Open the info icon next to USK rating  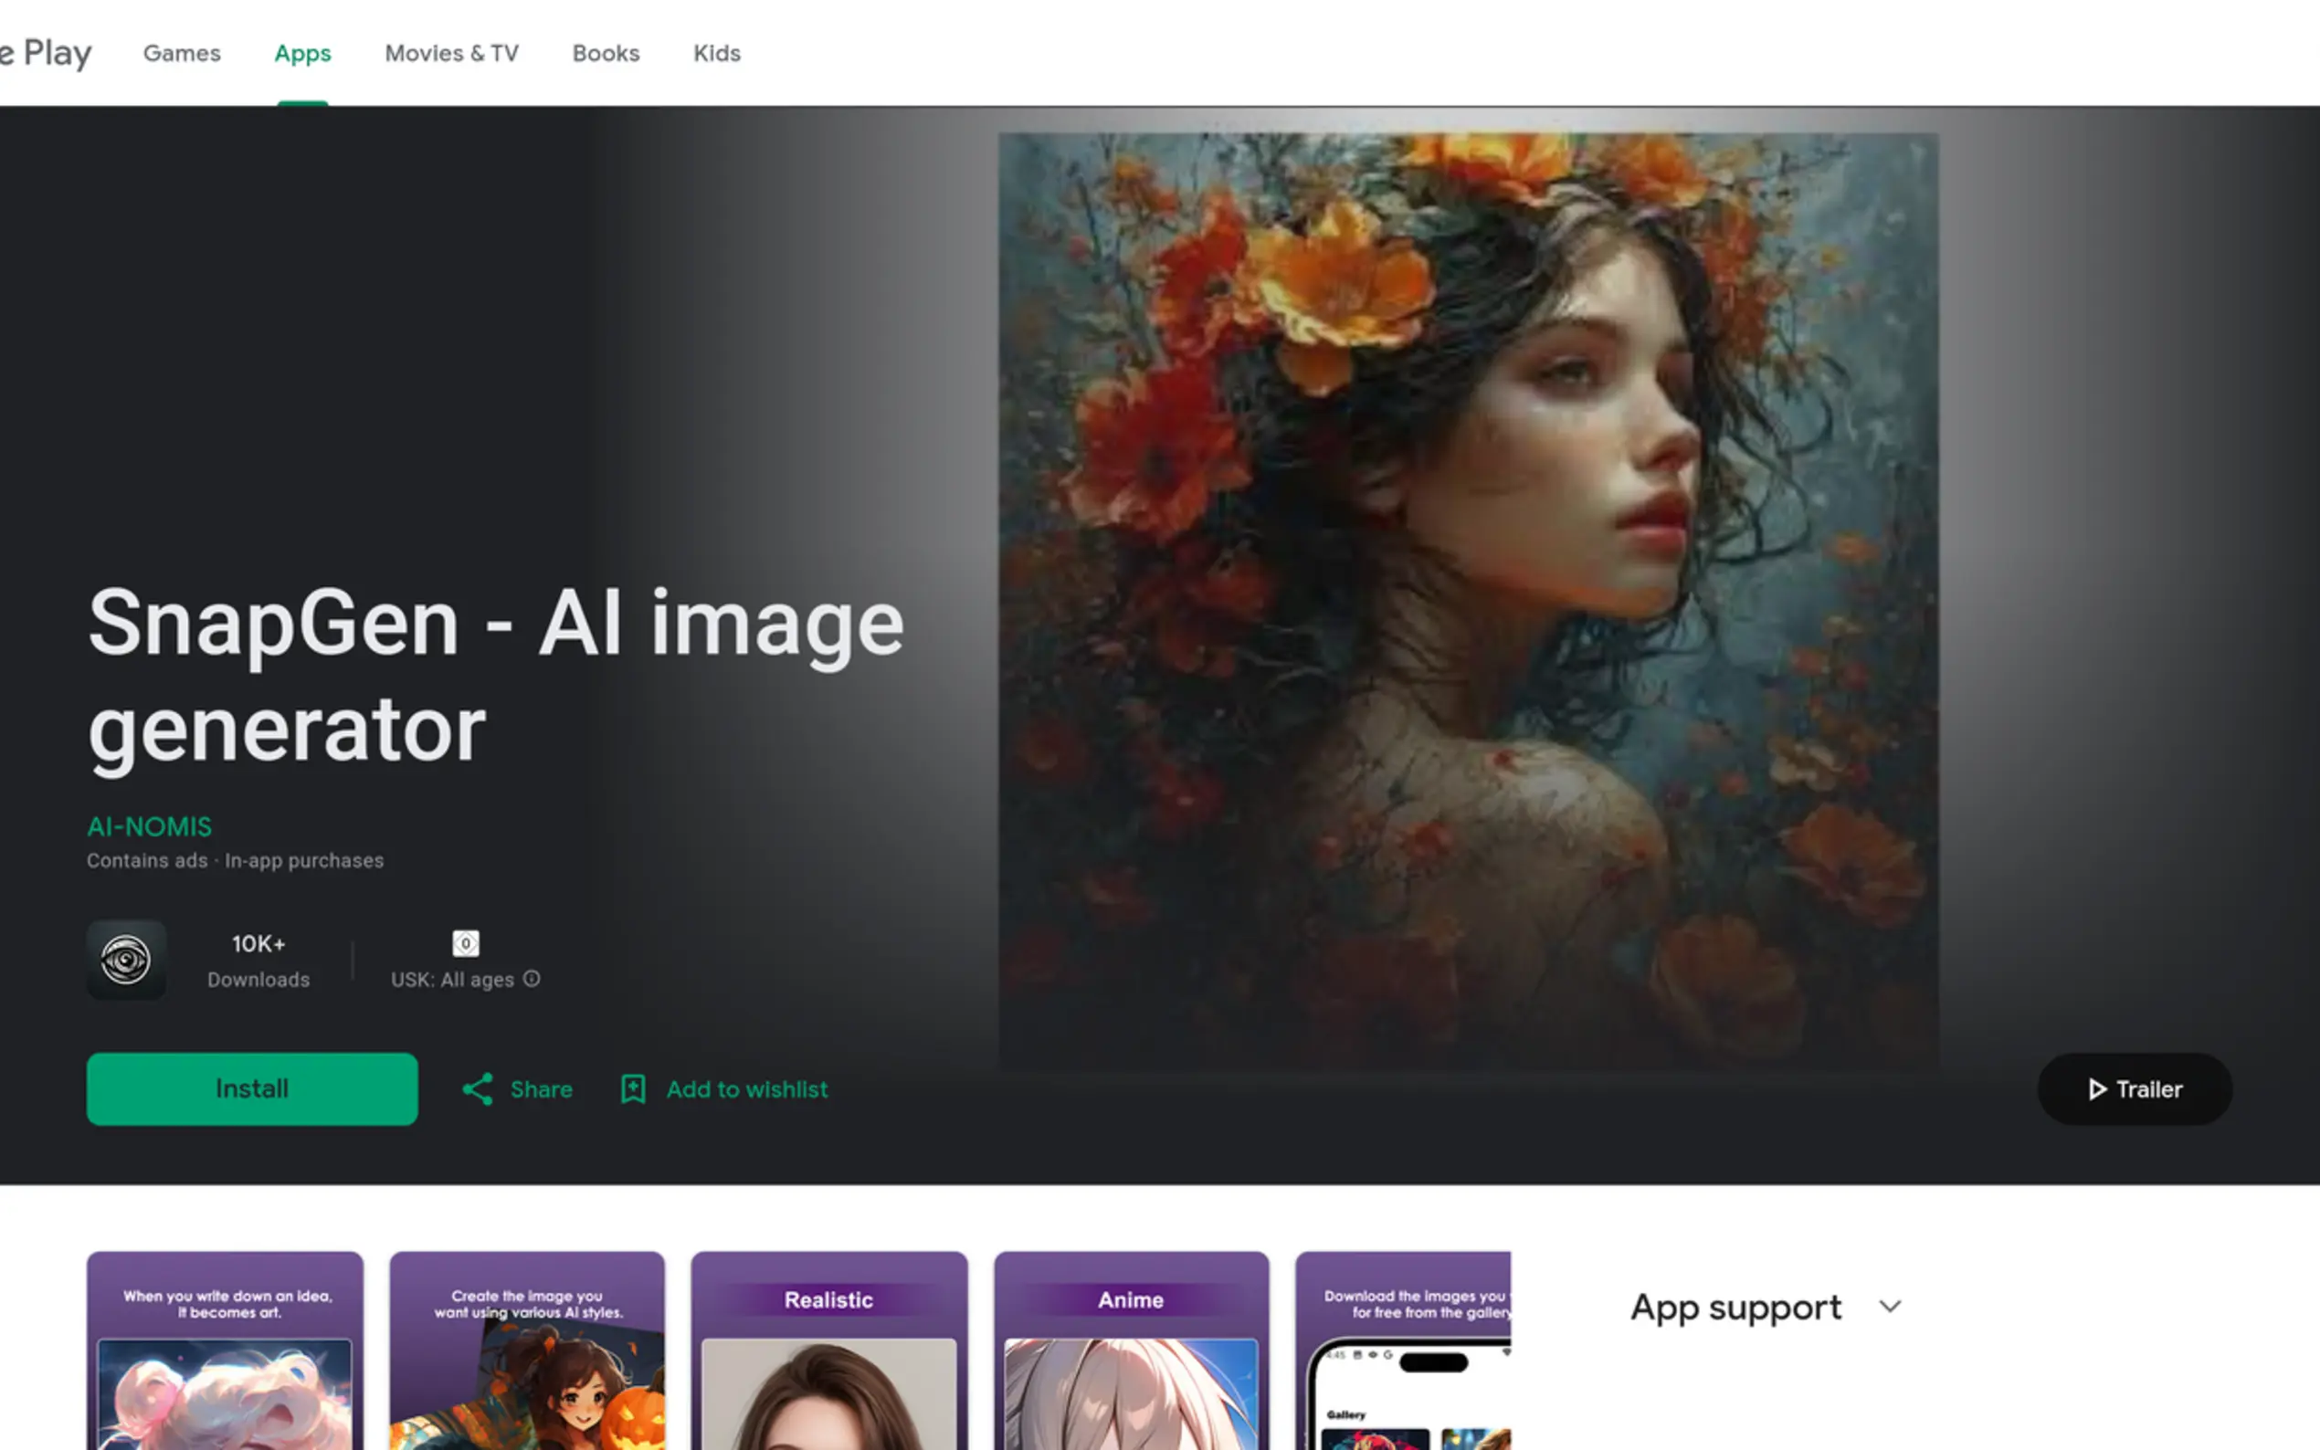click(533, 979)
